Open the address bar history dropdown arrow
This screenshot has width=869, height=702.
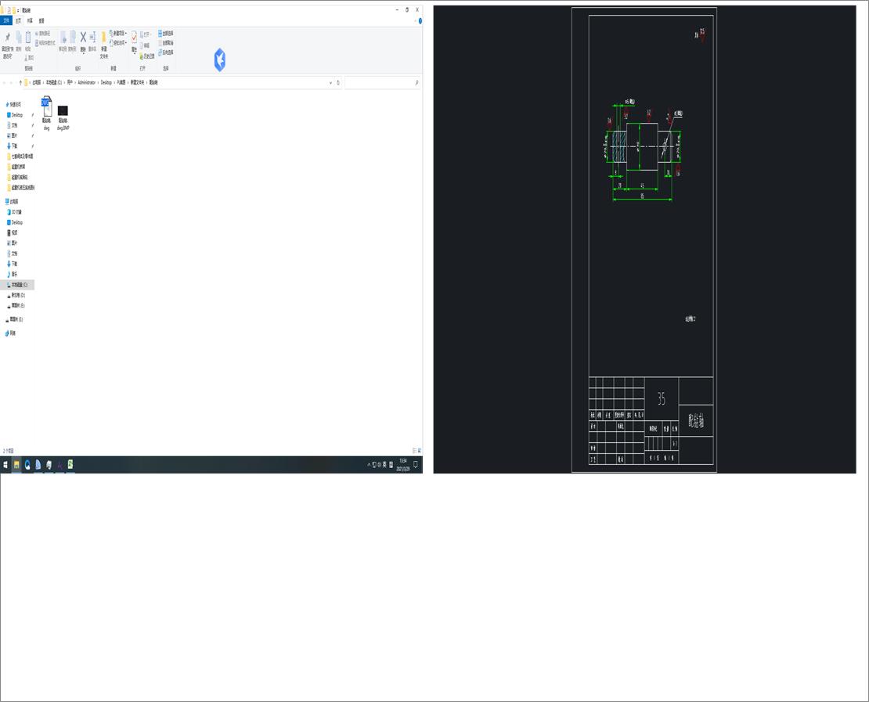coord(331,82)
